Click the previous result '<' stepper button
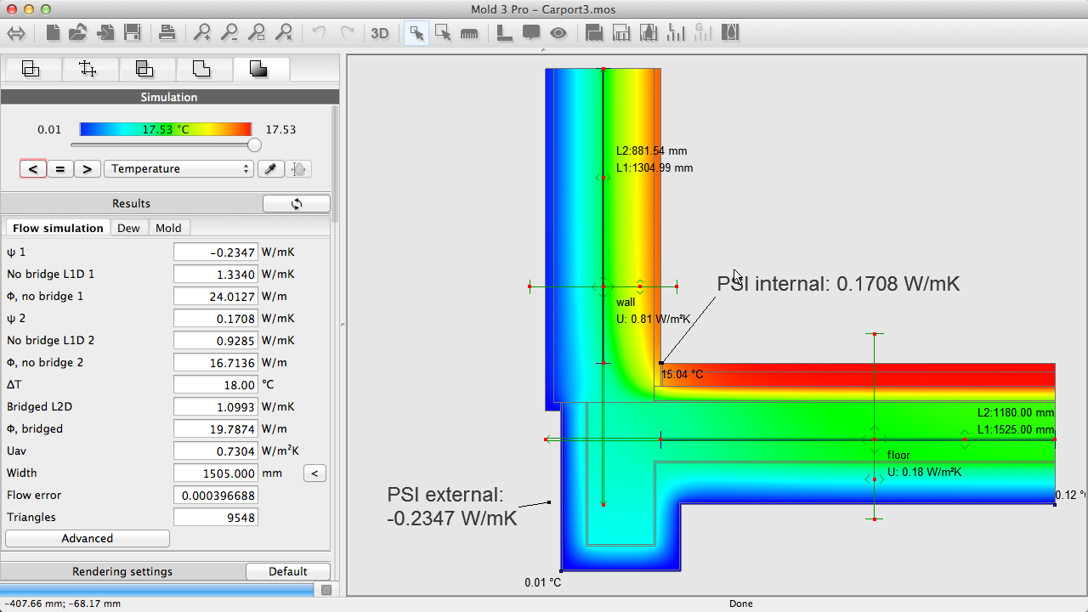 click(32, 168)
